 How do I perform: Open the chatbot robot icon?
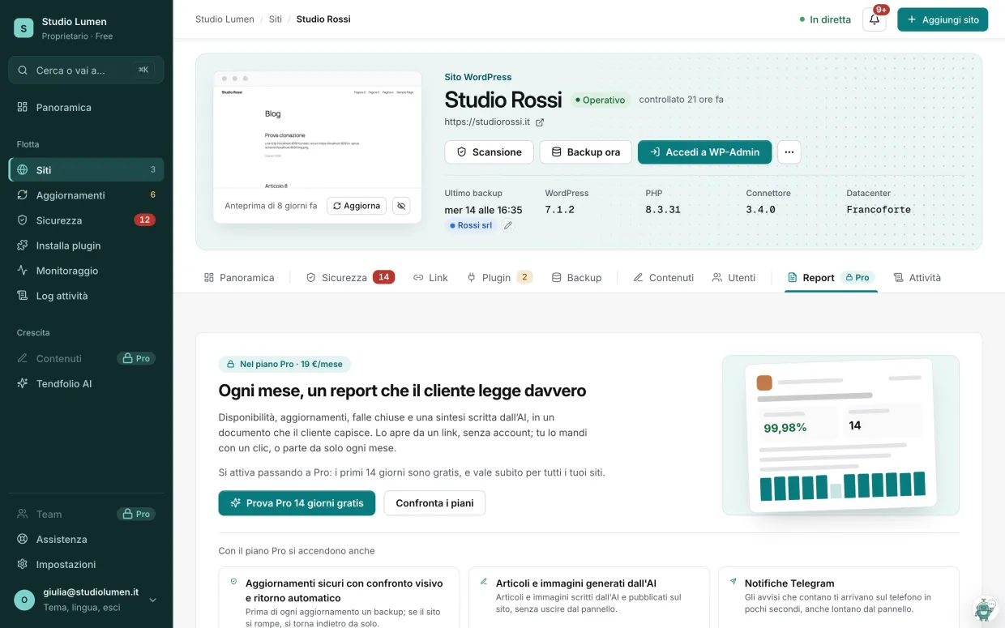click(x=985, y=609)
